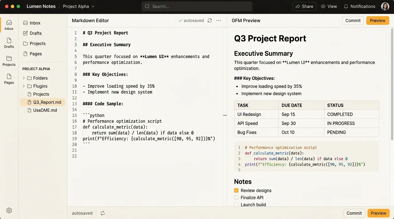
Task: Select Drafts in the sidebar list
Action: (43, 33)
